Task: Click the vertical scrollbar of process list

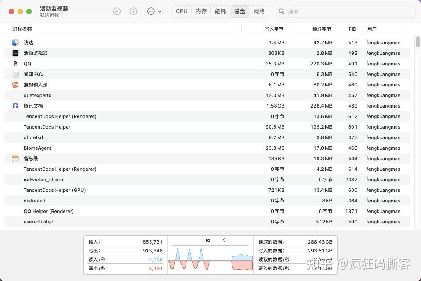Action: pyautogui.click(x=418, y=42)
